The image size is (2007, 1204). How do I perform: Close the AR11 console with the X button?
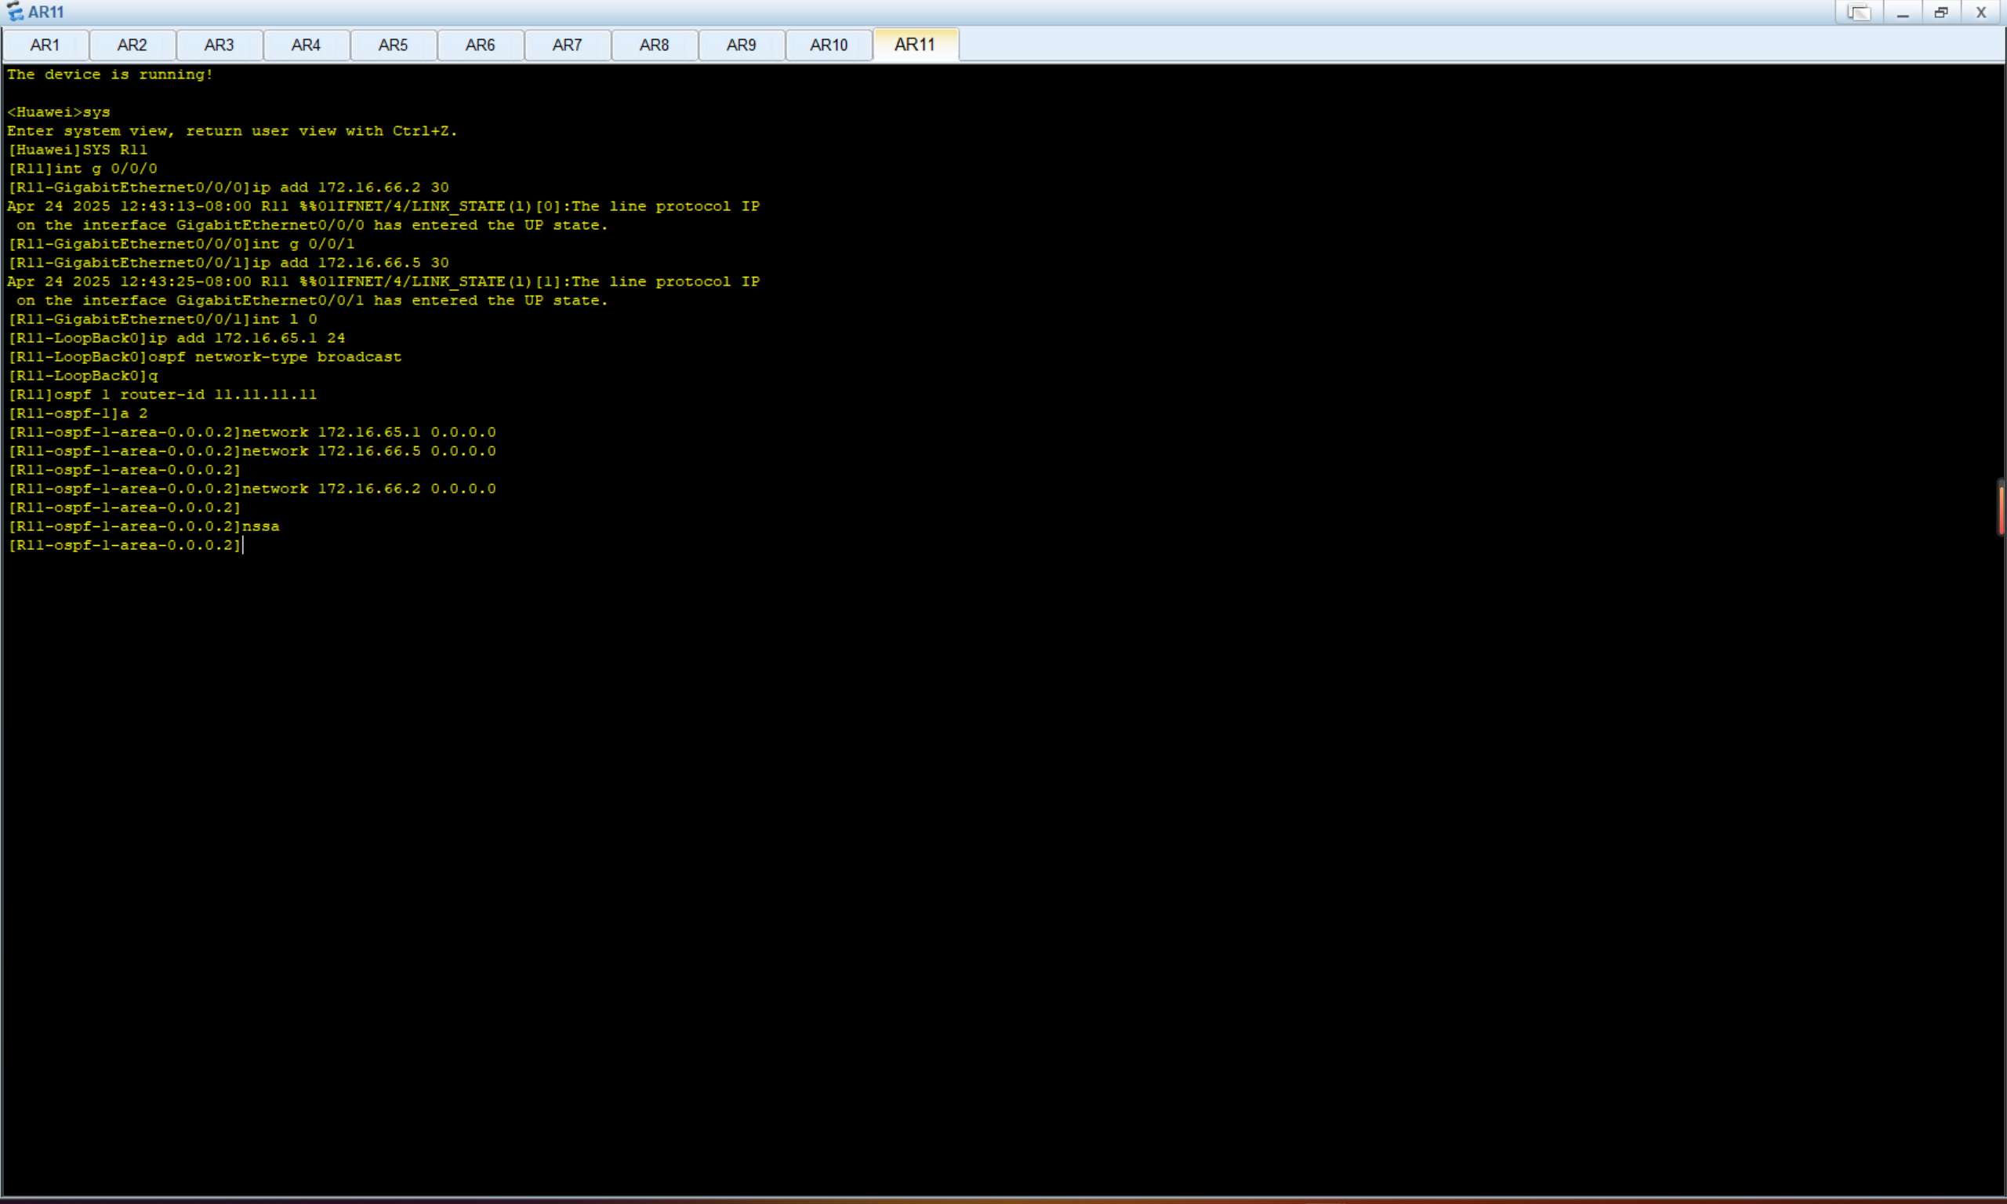(1980, 13)
